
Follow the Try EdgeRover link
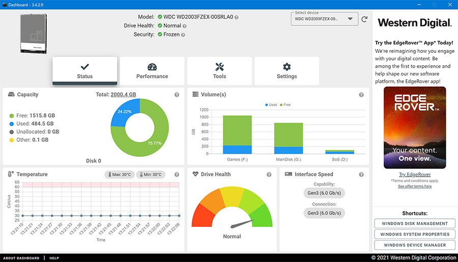pyautogui.click(x=415, y=174)
